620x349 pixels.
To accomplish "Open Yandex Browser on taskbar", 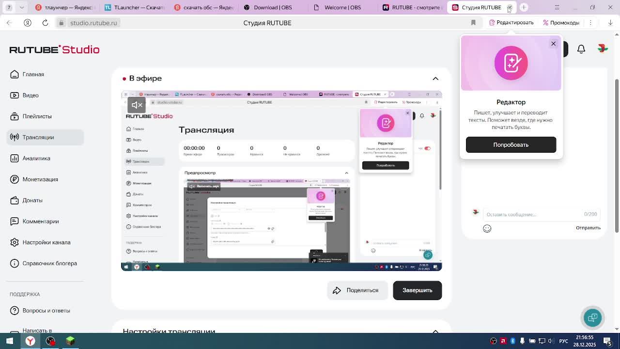I will tap(30, 341).
